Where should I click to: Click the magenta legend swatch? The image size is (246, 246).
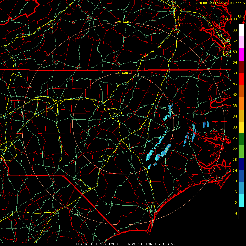point(241,54)
